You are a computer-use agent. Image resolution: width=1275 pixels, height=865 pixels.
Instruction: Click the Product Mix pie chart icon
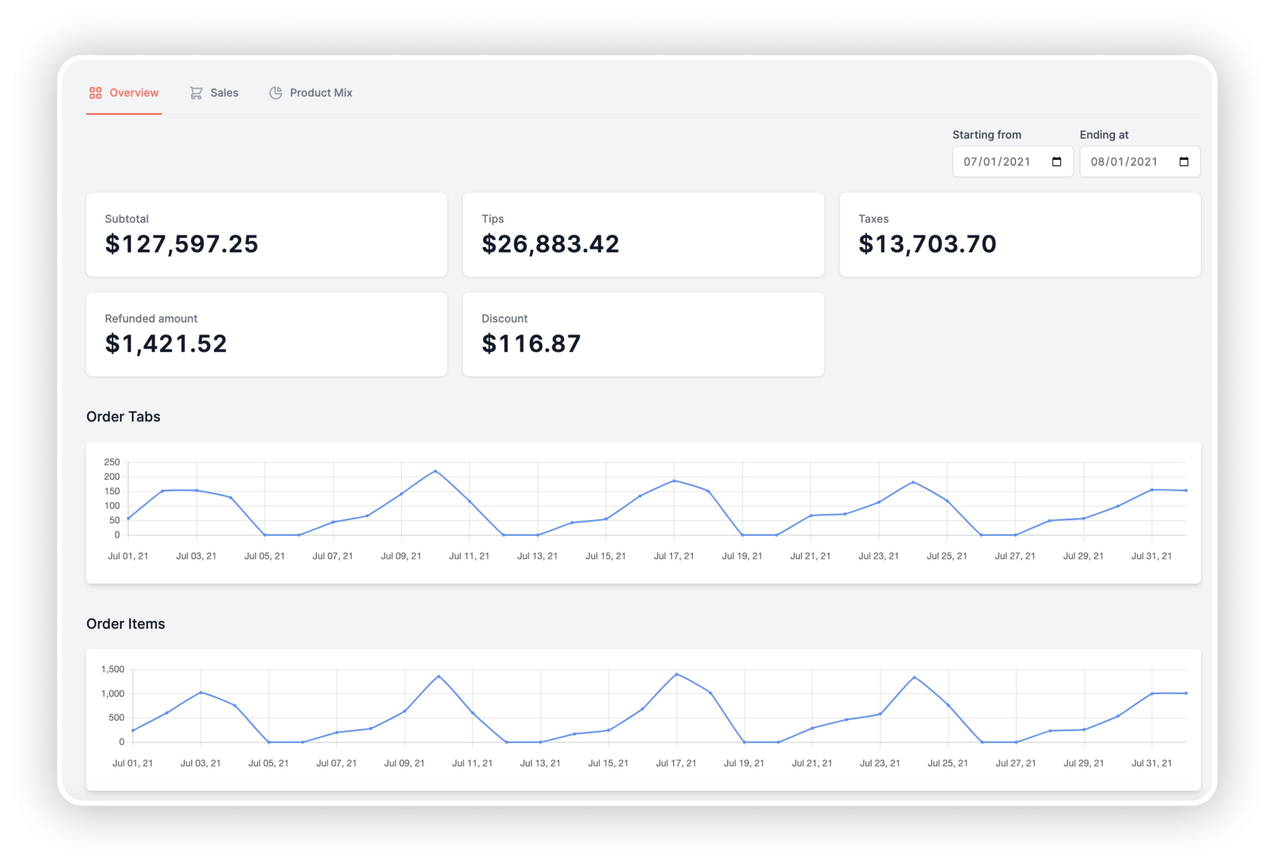click(276, 93)
